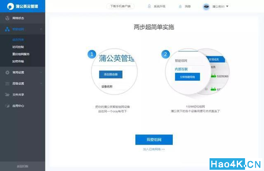Screen dimensions: 264x171
Task: Open 消息 via the bell icon
Action: 180,7
